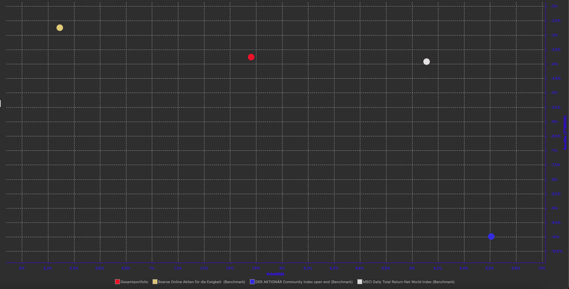Click the rightmost x-axis tick label
Image resolution: width=569 pixels, height=289 pixels.
[542, 267]
